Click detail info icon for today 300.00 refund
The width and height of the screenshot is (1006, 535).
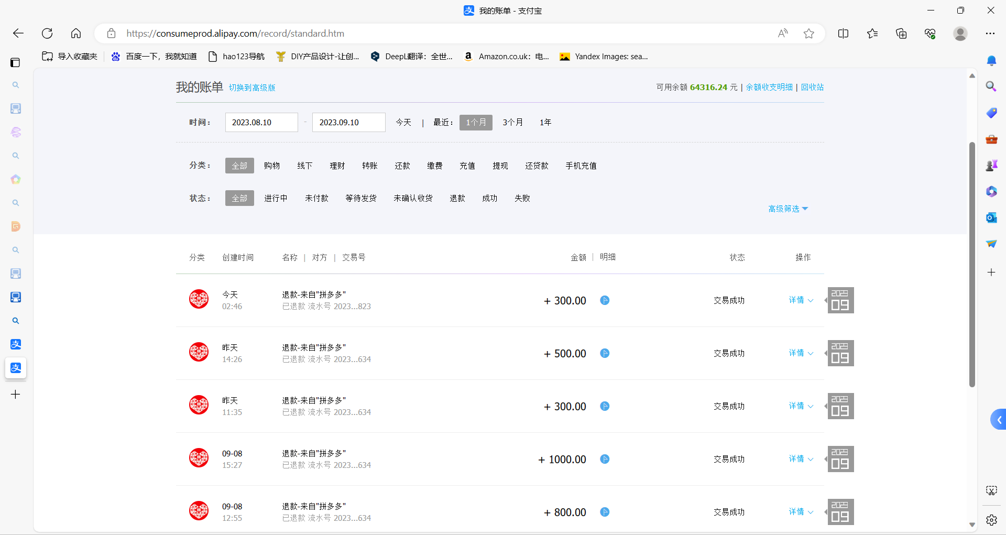point(605,300)
